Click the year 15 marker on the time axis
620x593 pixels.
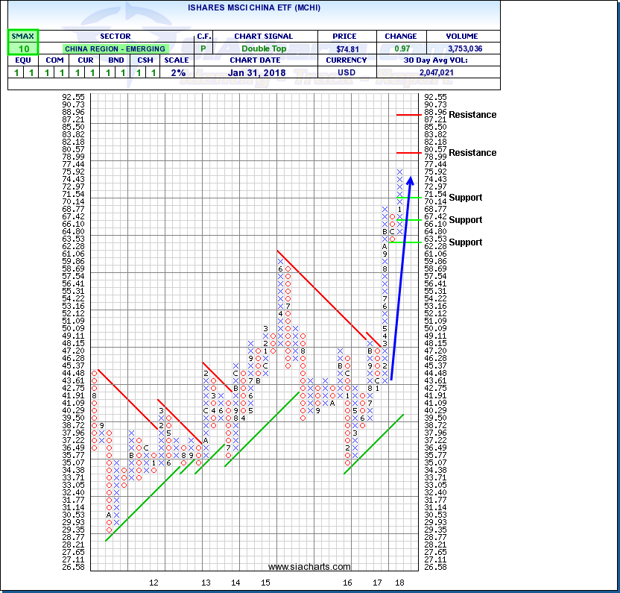pos(265,582)
